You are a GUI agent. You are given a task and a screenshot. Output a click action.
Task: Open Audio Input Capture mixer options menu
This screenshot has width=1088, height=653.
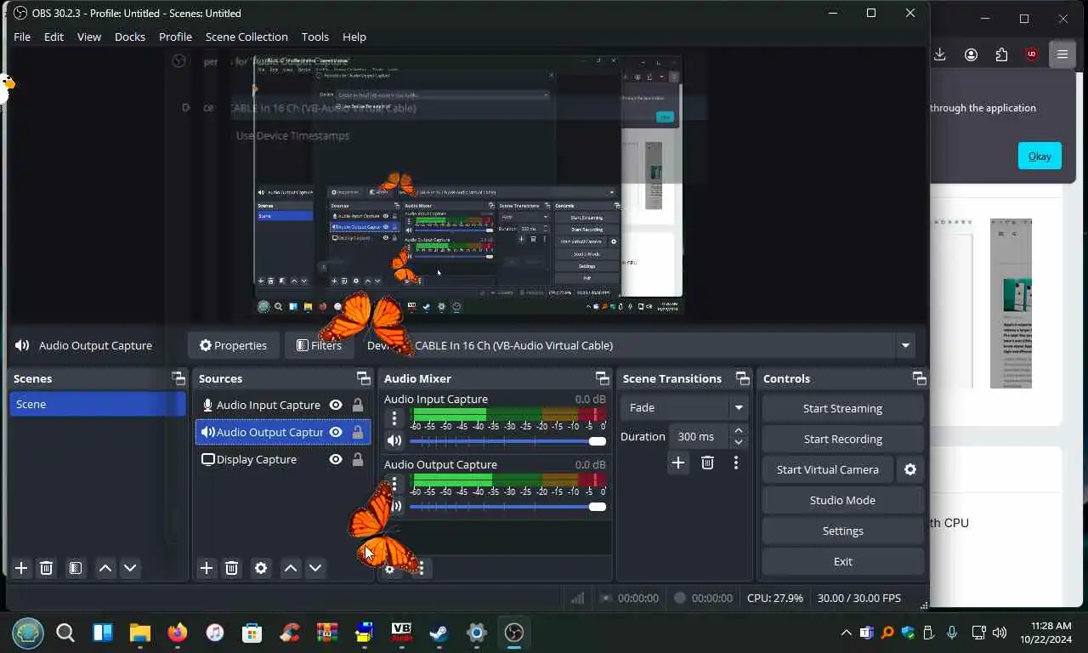point(394,418)
